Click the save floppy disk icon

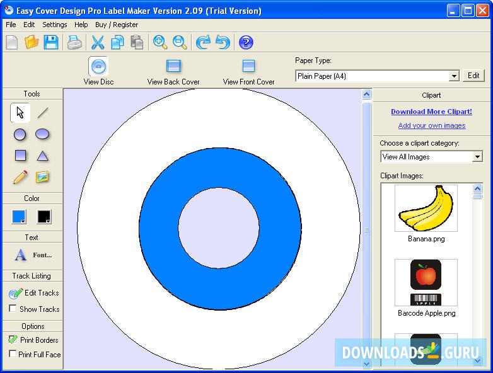(x=51, y=42)
